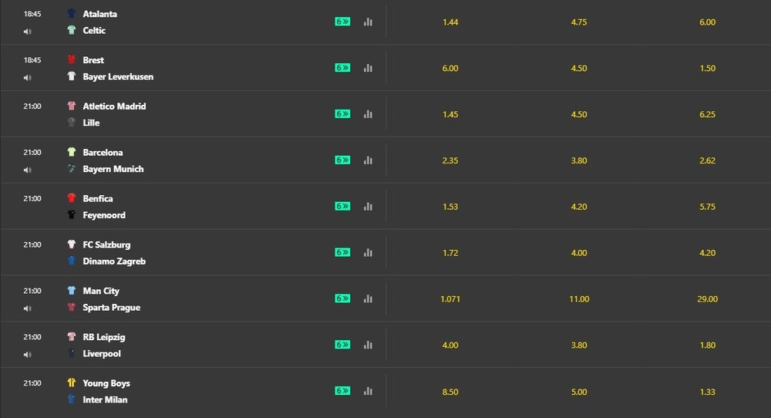Open green bet builder badge for Atletico Madrid match
The width and height of the screenshot is (771, 418).
(343, 113)
